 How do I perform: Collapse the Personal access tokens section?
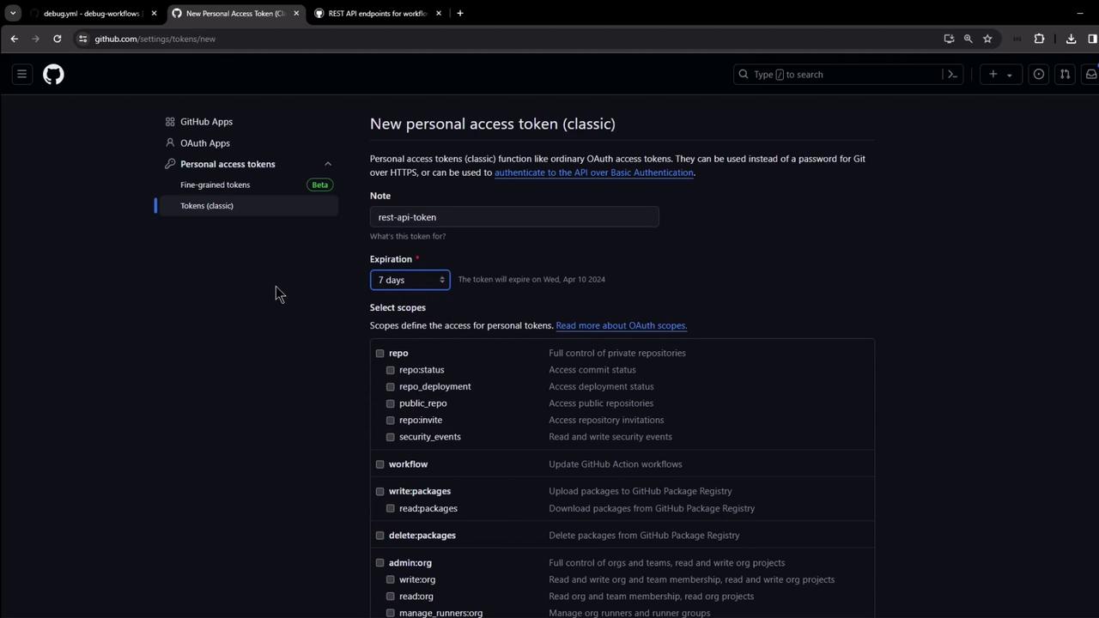(328, 164)
